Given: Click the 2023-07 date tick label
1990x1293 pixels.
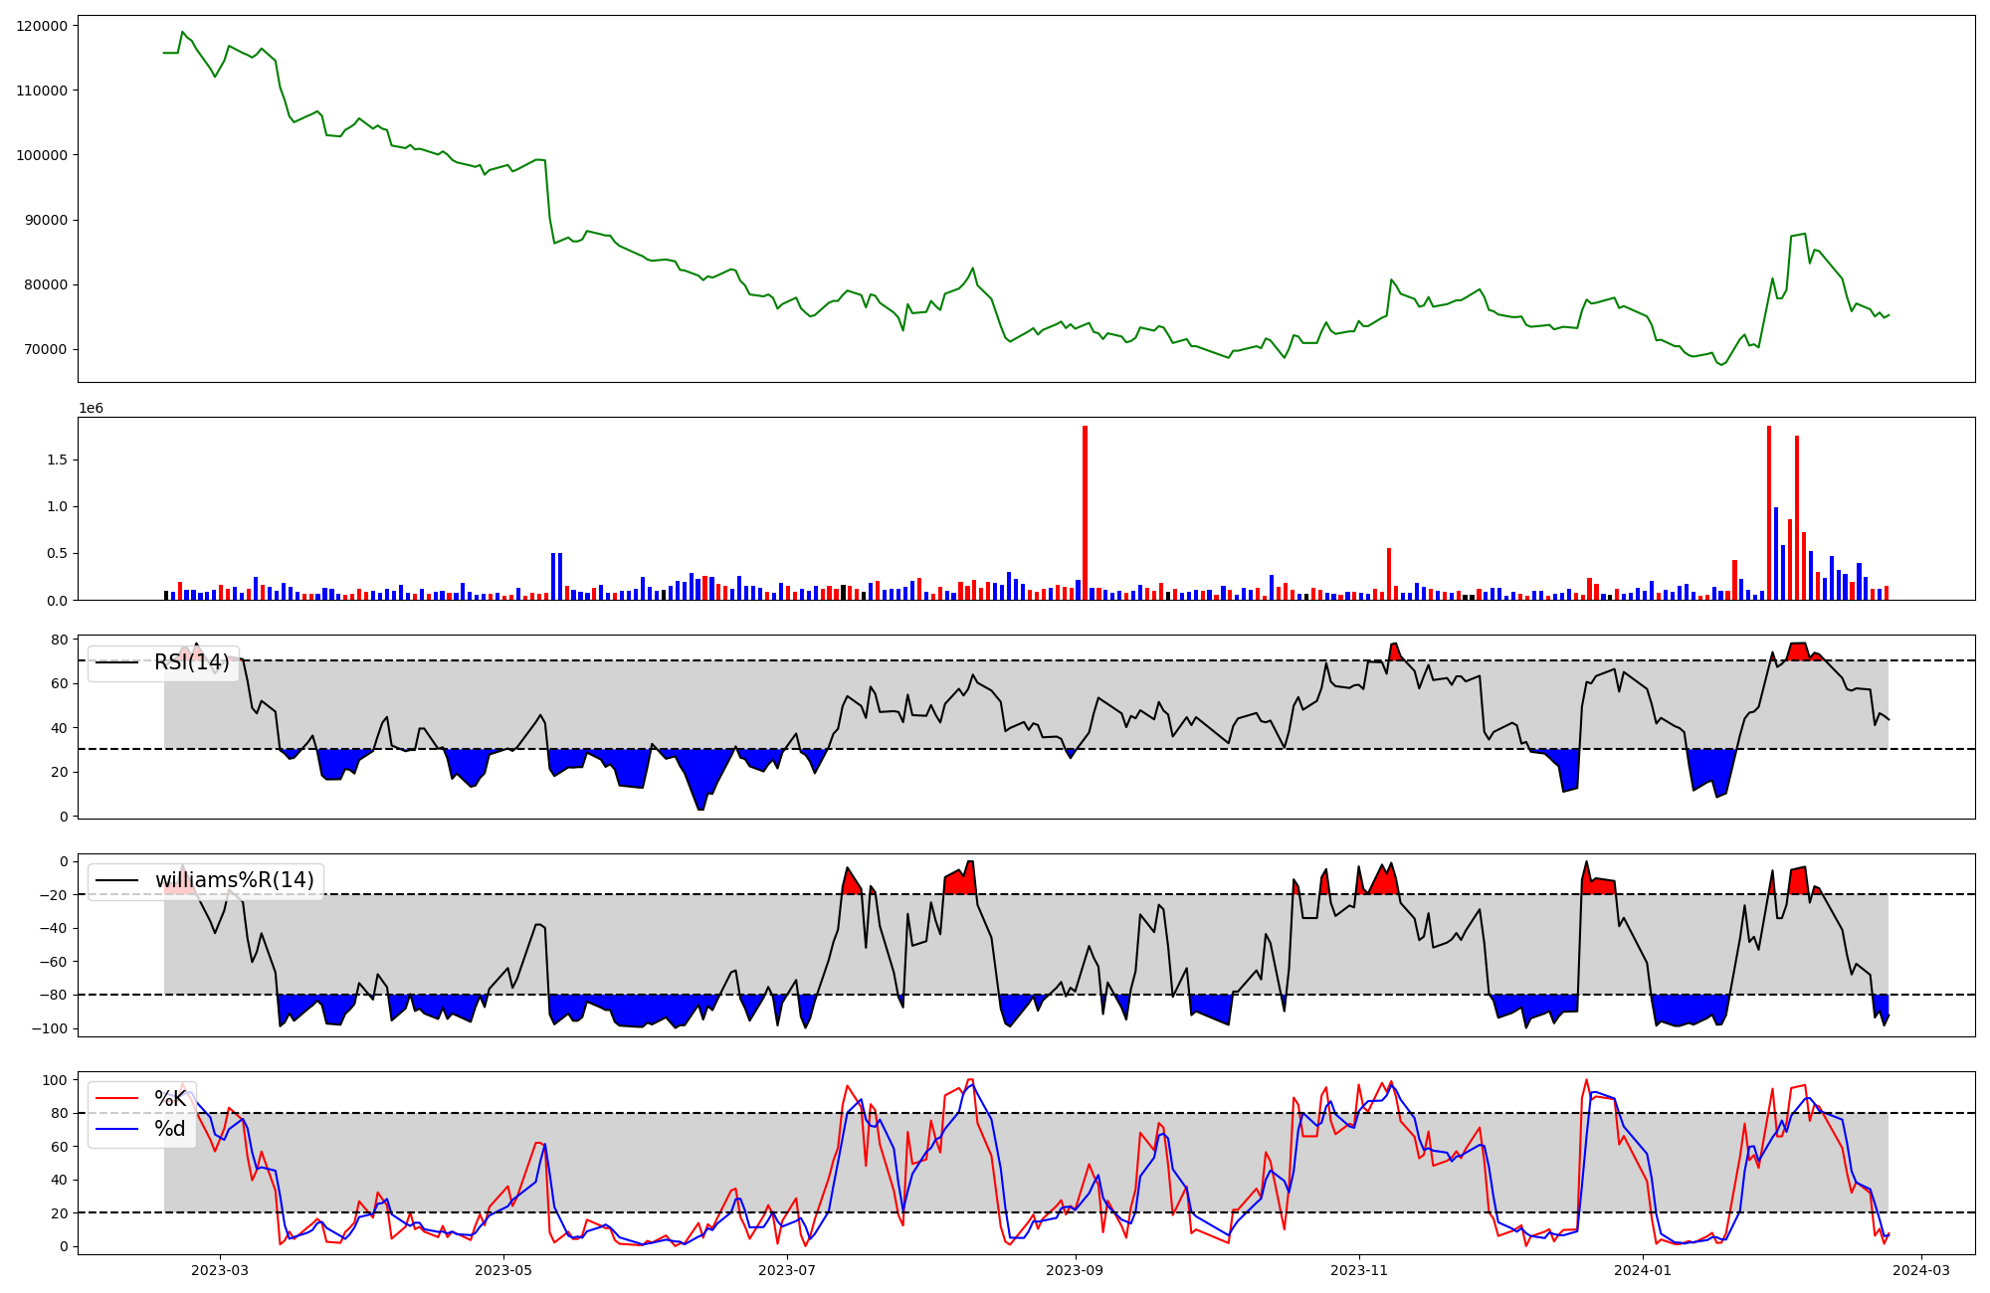Looking at the screenshot, I should coord(787,1270).
